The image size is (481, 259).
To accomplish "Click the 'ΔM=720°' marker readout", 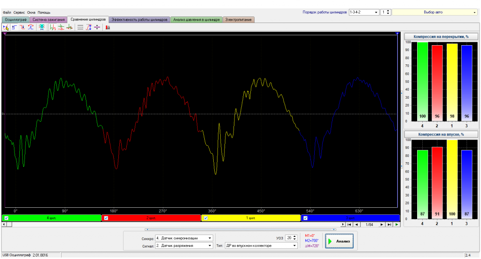I will pos(312,246).
